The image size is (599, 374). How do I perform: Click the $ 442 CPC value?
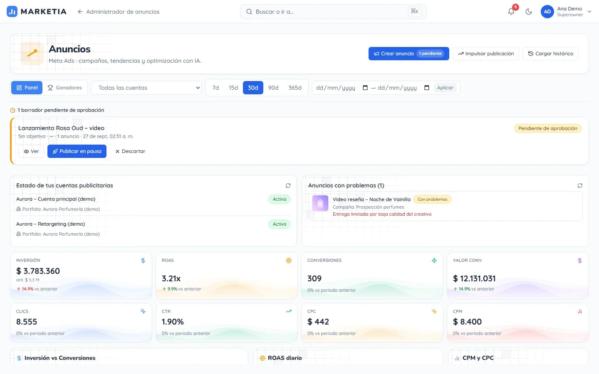pyautogui.click(x=318, y=322)
